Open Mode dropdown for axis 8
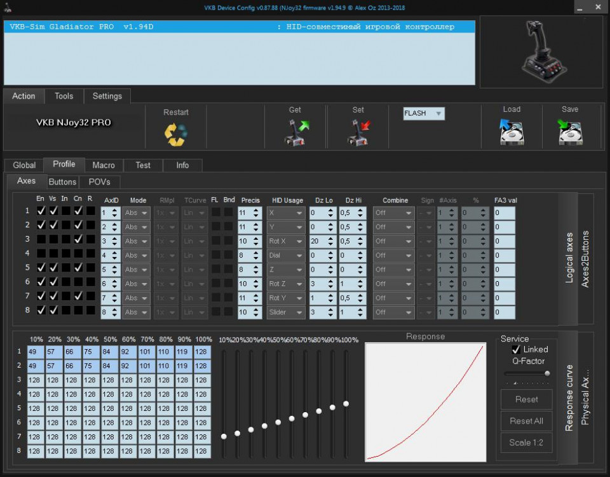This screenshot has height=477, width=610. pos(136,312)
